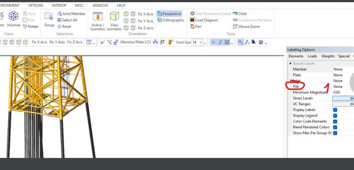The image size is (354, 170).
Task: Collapse the Result Labels section
Action: pyautogui.click(x=290, y=63)
